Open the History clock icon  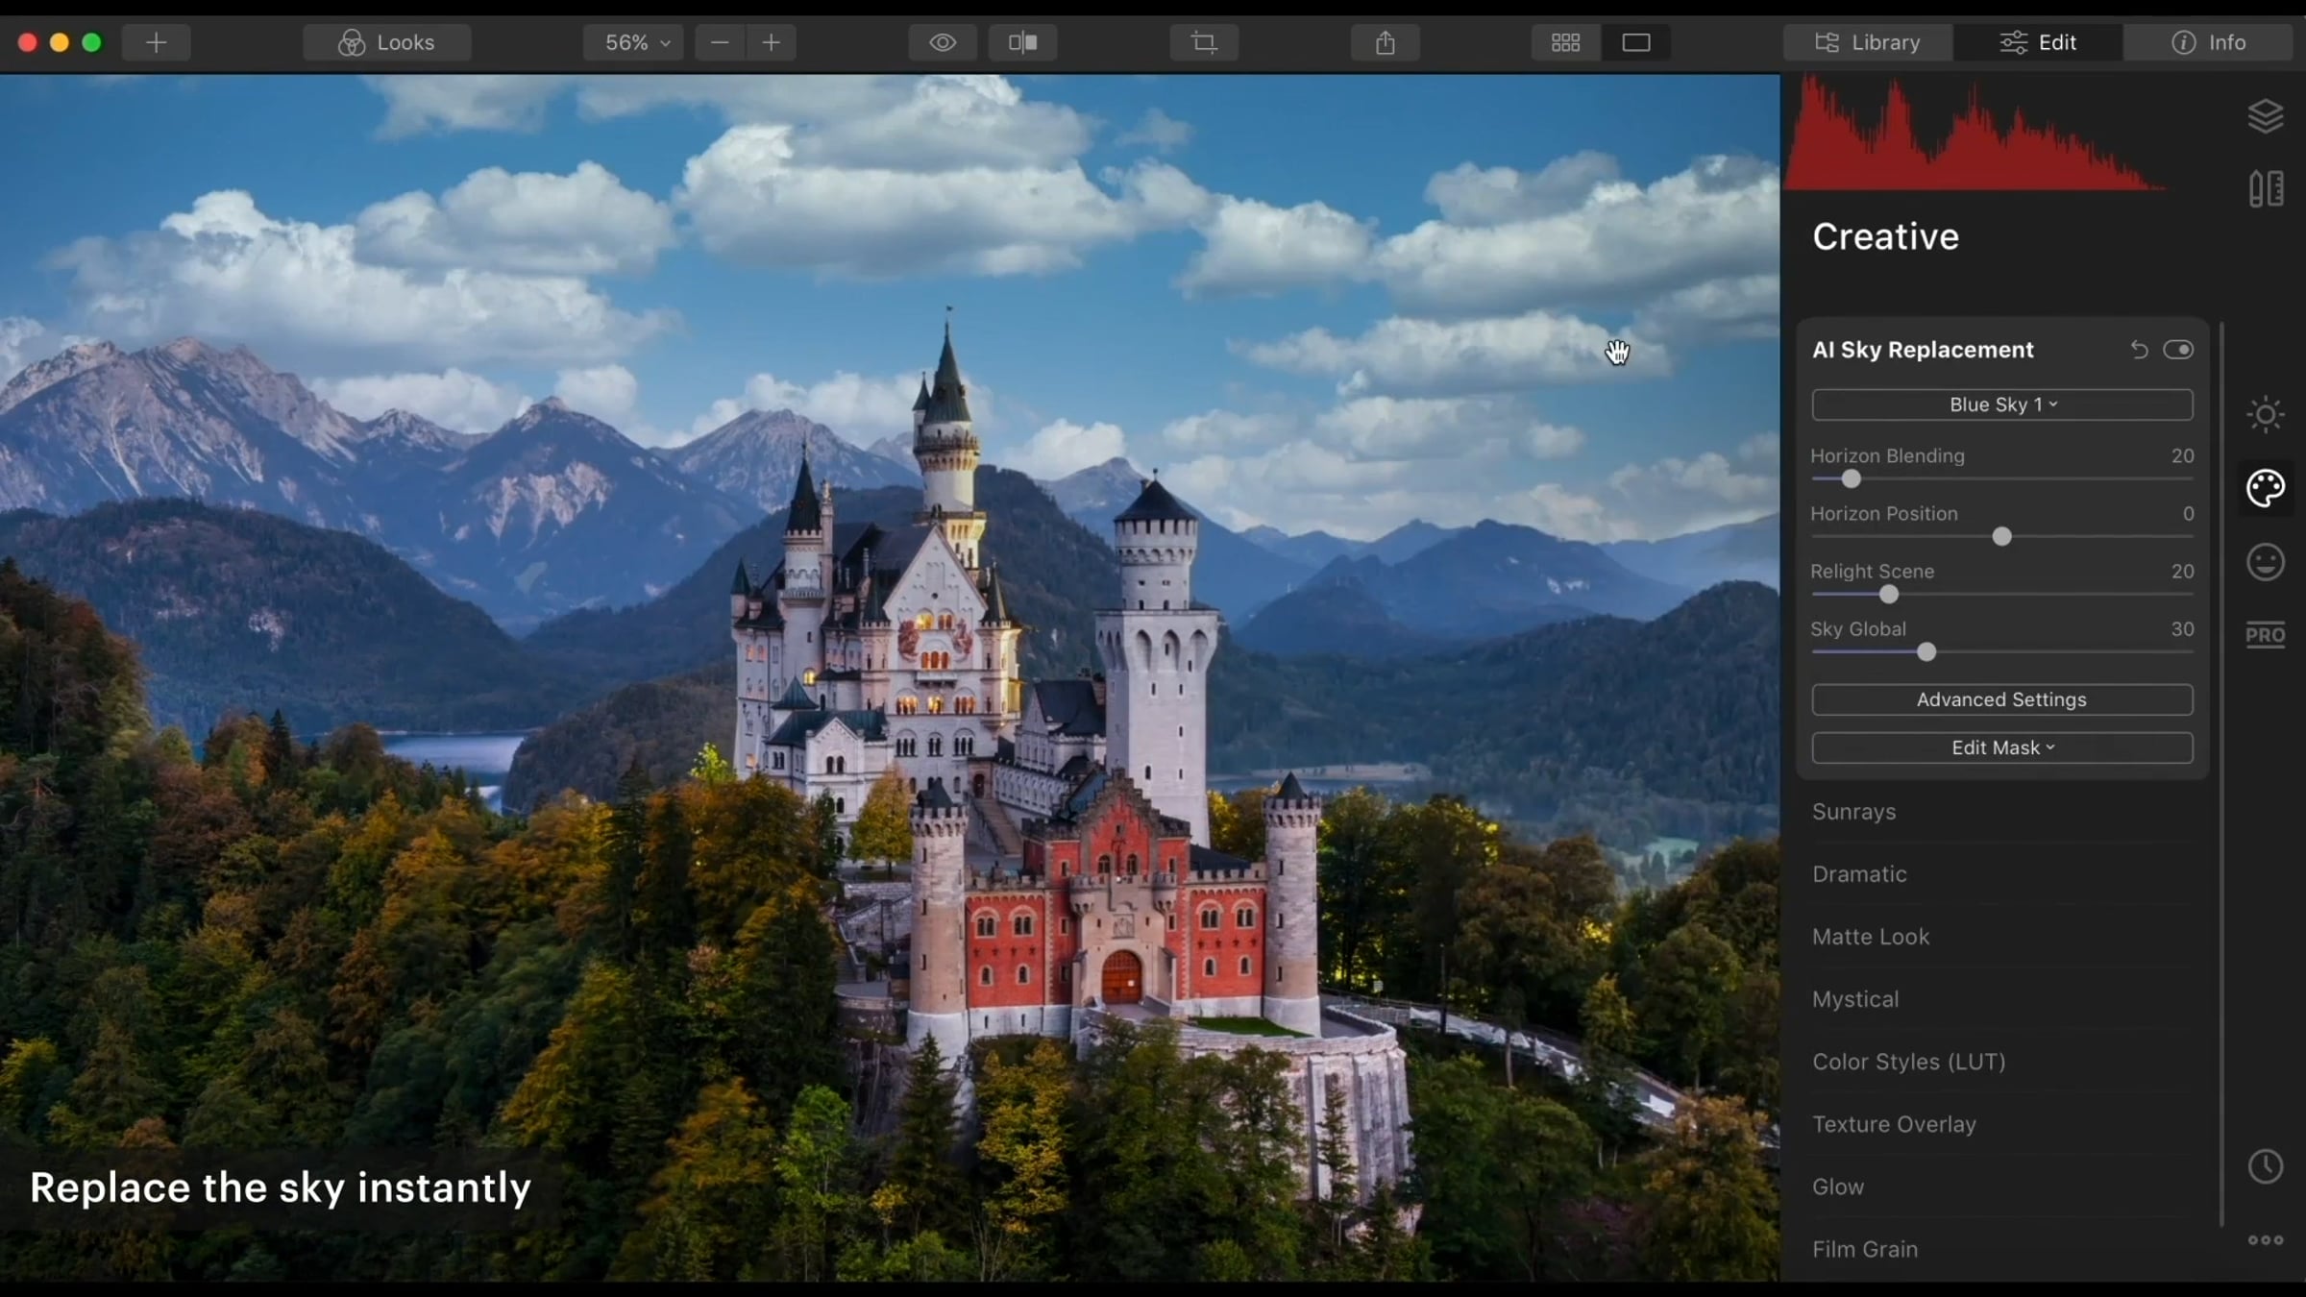2265,1166
